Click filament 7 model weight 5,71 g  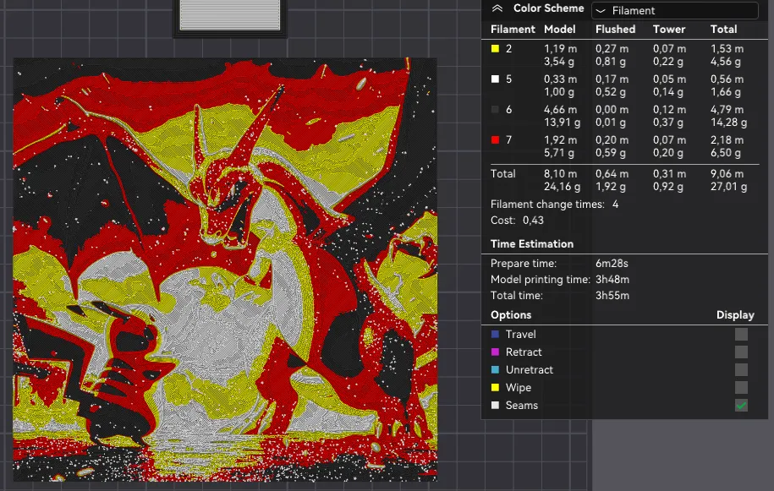click(x=559, y=153)
